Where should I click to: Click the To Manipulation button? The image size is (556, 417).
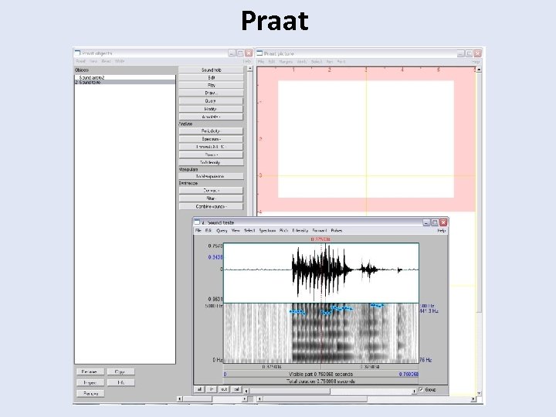[x=211, y=176]
